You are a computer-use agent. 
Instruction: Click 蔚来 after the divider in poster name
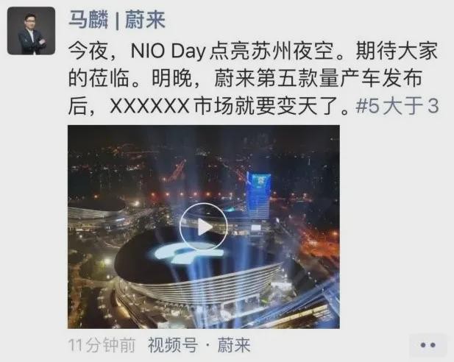click(x=145, y=20)
